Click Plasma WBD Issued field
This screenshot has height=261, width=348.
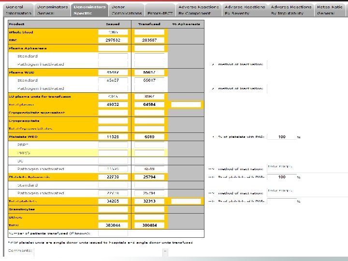(x=113, y=72)
